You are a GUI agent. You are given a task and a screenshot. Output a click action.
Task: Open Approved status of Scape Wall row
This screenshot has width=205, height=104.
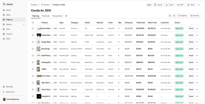coord(179,42)
